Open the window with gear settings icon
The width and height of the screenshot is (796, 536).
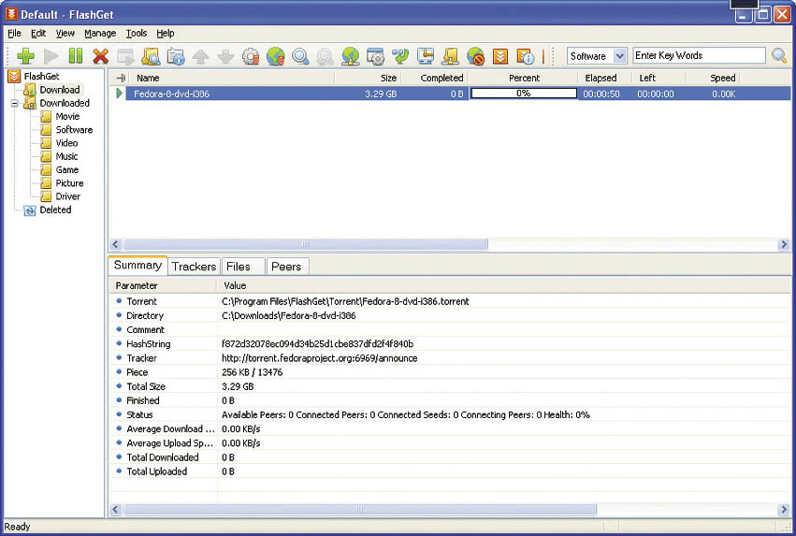pos(375,56)
